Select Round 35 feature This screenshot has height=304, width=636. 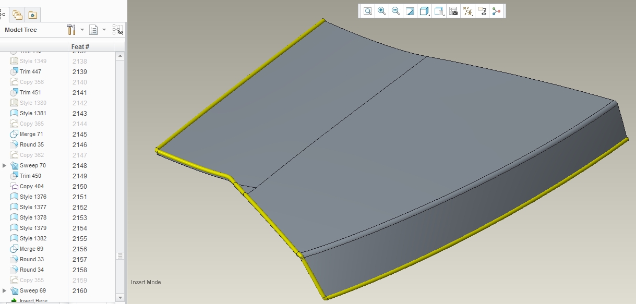(32, 144)
